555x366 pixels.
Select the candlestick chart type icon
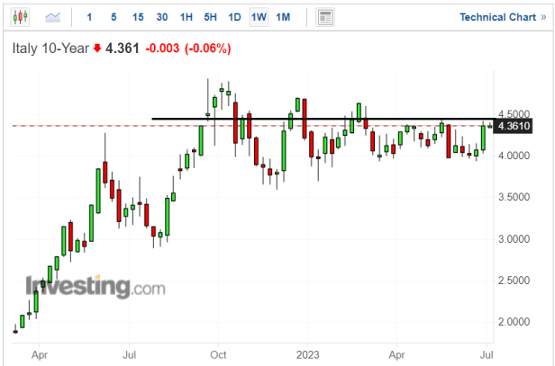pyautogui.click(x=20, y=17)
